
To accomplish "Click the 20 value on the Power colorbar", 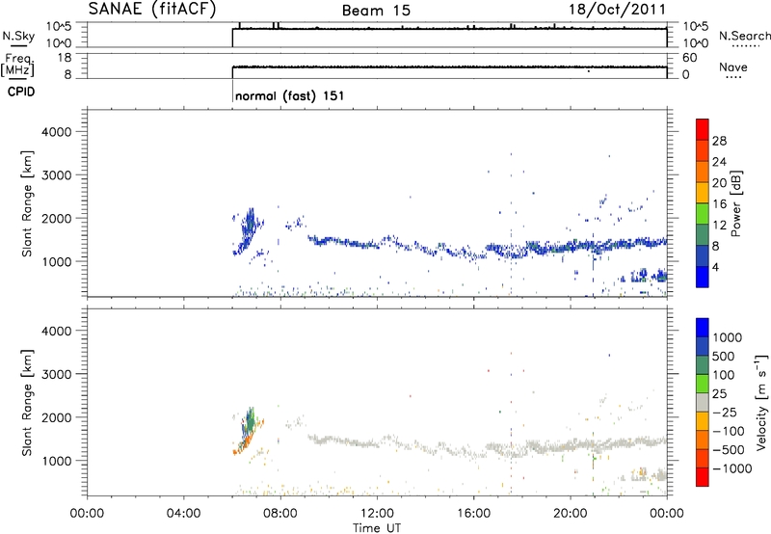I will point(719,183).
